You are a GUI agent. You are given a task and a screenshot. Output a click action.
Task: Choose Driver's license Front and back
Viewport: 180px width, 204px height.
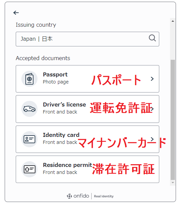pyautogui.click(x=87, y=109)
